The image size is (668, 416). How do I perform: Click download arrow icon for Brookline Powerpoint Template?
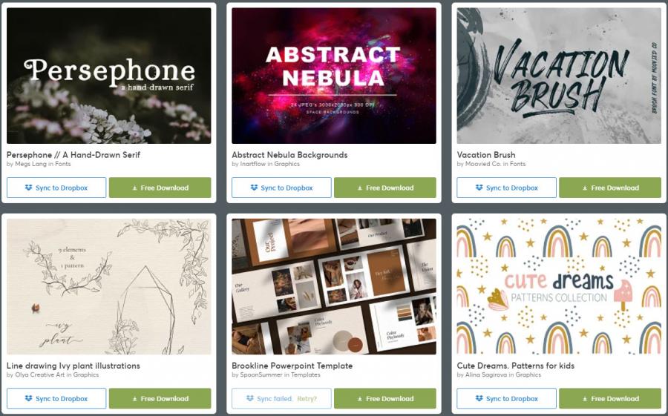[x=359, y=399]
